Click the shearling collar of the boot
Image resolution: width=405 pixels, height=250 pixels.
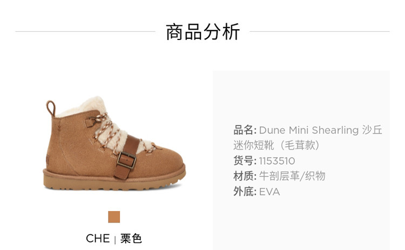coord(85,107)
